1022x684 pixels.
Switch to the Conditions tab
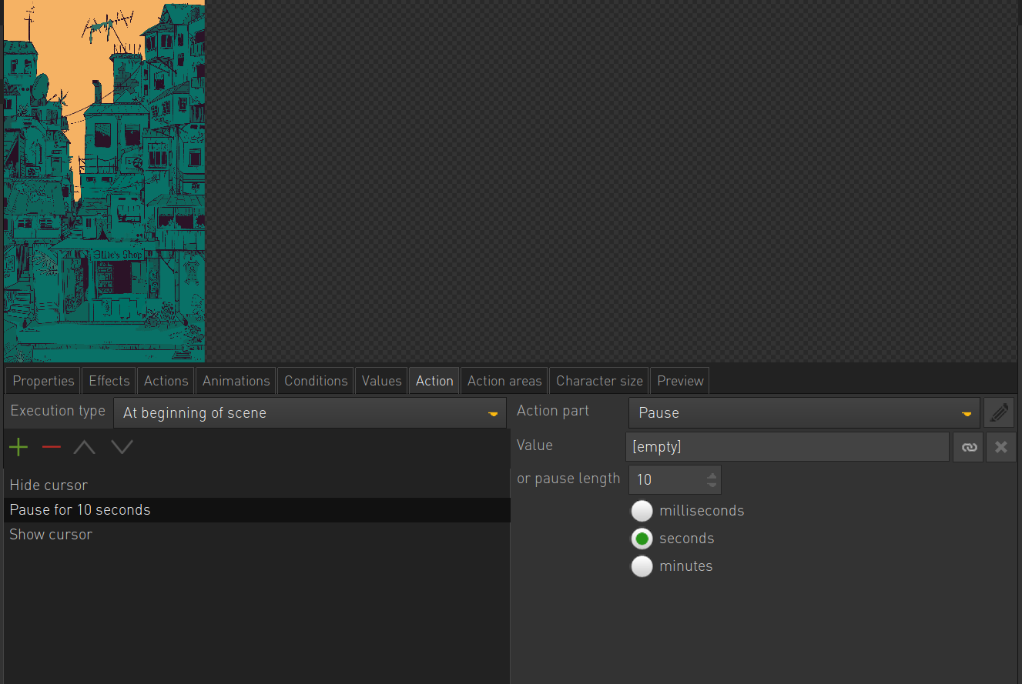click(x=316, y=381)
